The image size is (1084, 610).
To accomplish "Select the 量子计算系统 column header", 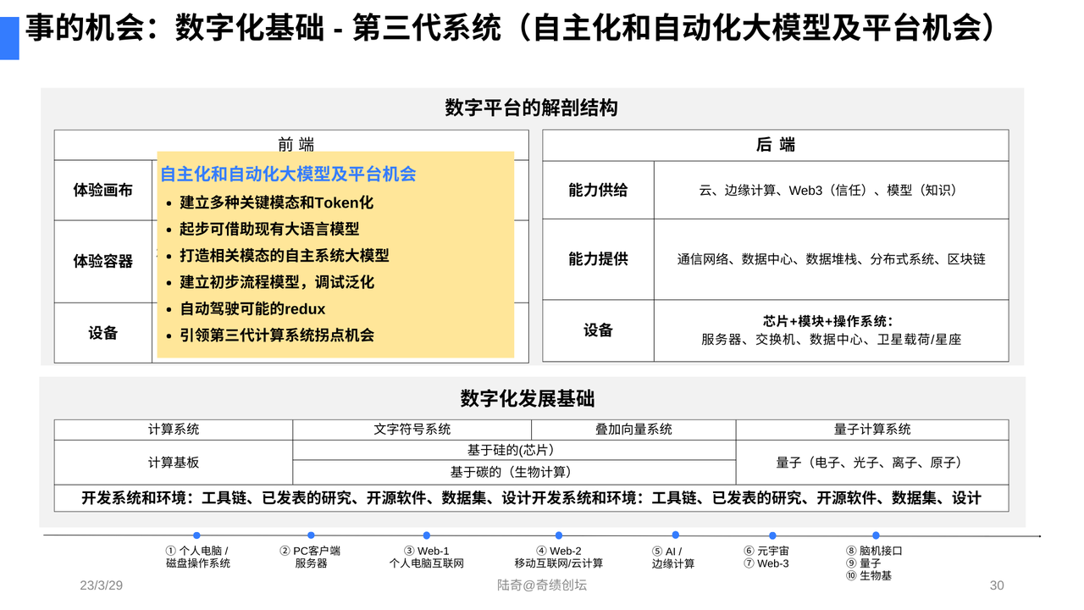I will point(872,430).
